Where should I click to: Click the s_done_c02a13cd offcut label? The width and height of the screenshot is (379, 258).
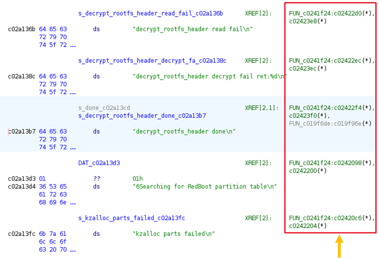[104, 108]
